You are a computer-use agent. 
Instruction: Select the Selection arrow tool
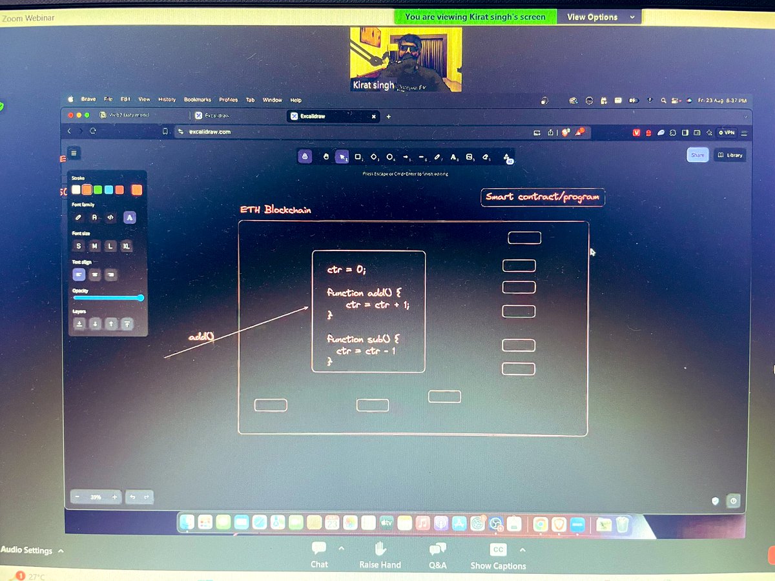coord(342,156)
